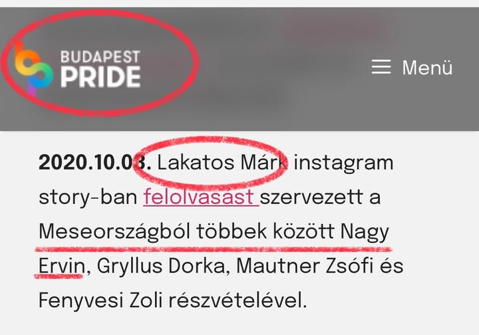Screen dimensions: 479x335
Task: Click the underlined name Ervin
Action: point(62,267)
